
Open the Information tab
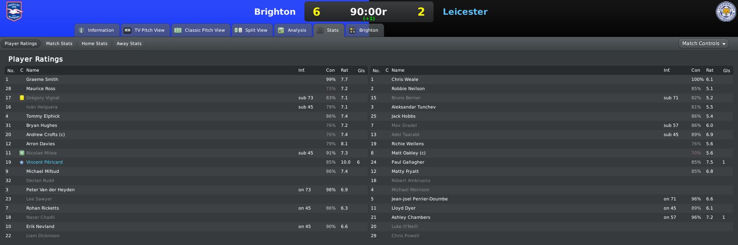click(97, 30)
